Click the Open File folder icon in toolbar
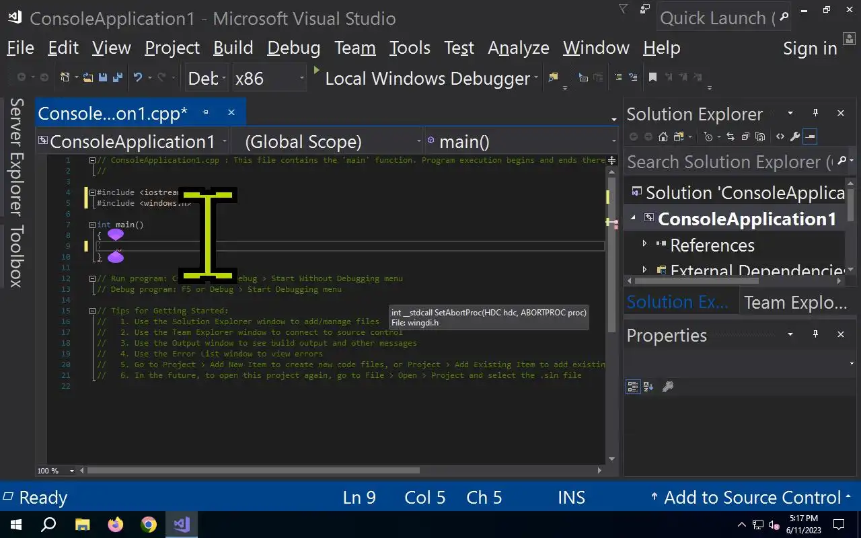 [x=87, y=77]
